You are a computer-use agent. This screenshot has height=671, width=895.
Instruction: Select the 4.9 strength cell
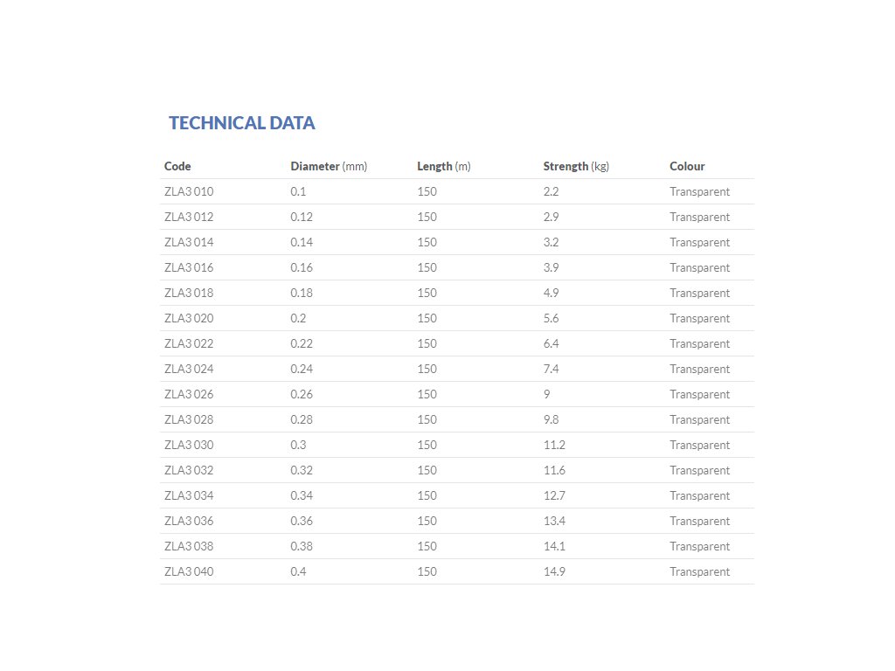pyautogui.click(x=551, y=293)
